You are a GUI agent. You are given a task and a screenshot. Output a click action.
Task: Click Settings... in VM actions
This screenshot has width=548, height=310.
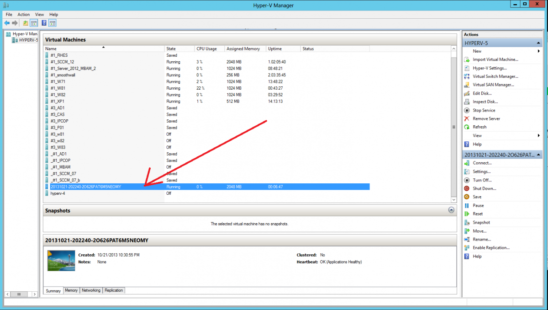[x=482, y=171]
